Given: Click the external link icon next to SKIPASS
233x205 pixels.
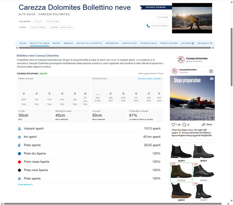Looking at the screenshot, I should pos(193,43).
